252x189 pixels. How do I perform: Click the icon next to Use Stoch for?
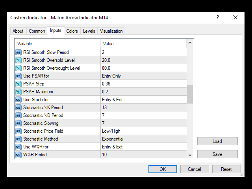(x=19, y=100)
